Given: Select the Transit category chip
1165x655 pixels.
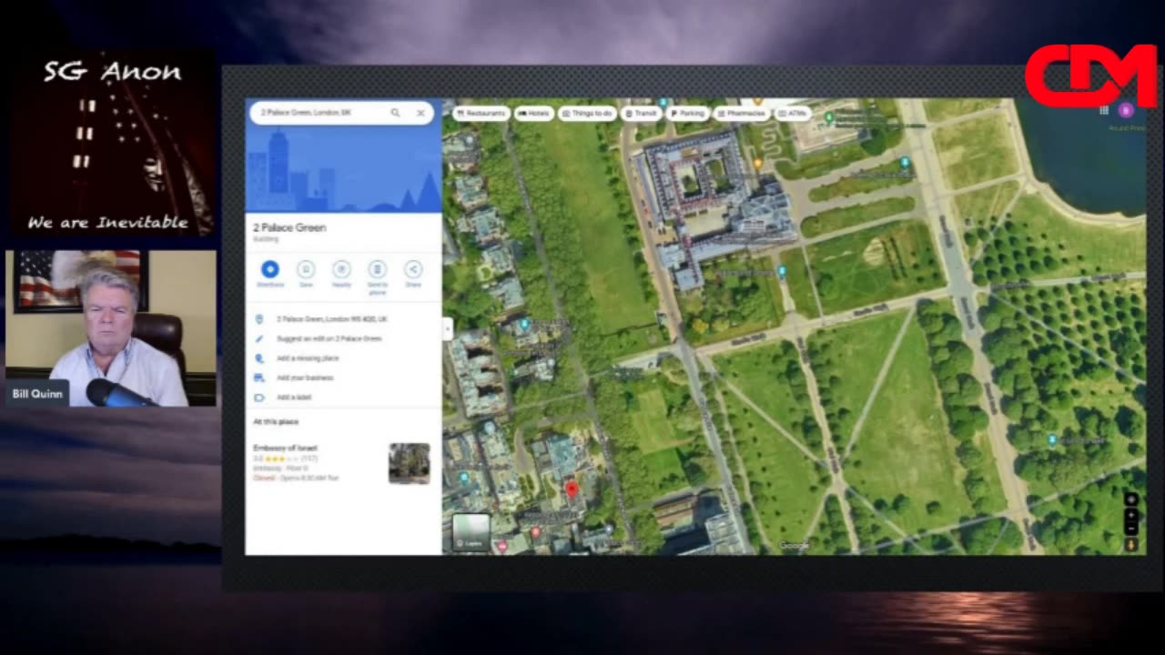Looking at the screenshot, I should pos(642,113).
